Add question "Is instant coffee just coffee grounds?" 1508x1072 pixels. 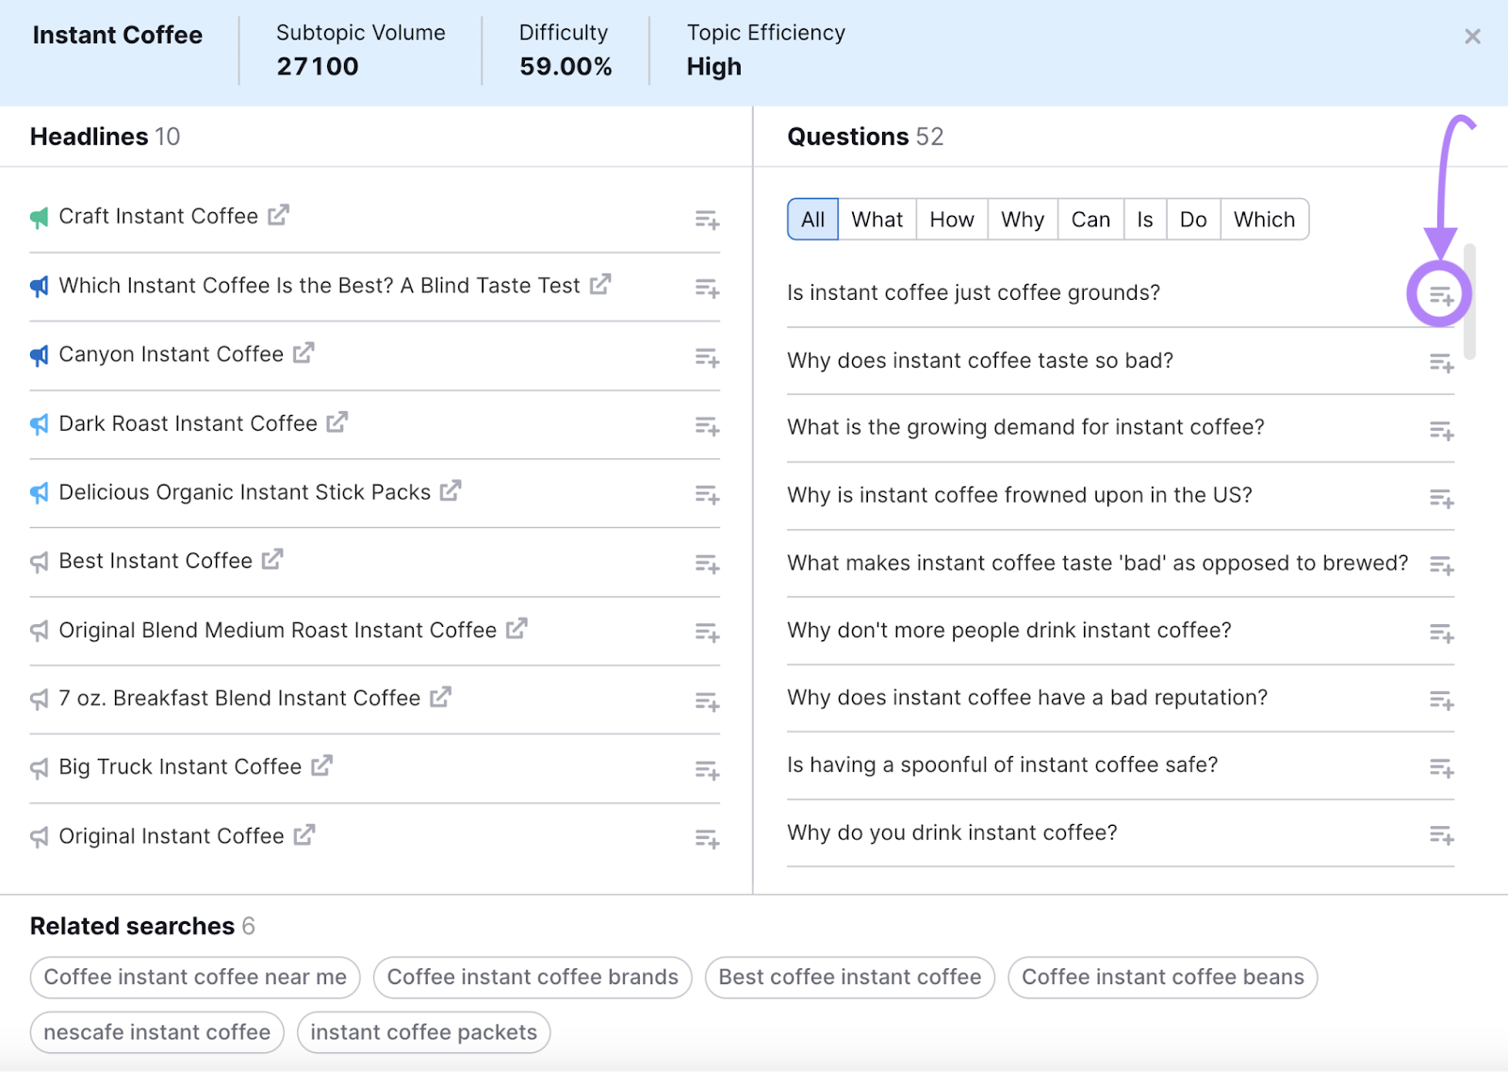tap(1441, 294)
